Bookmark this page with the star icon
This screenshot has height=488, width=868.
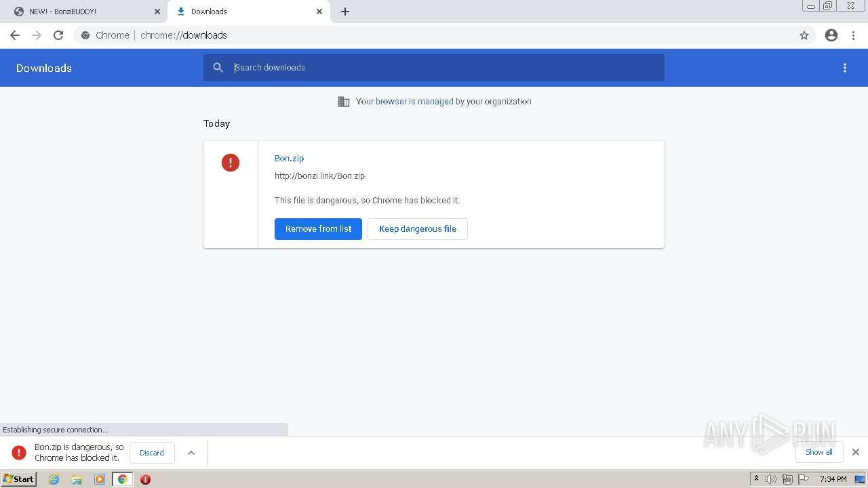tap(804, 35)
